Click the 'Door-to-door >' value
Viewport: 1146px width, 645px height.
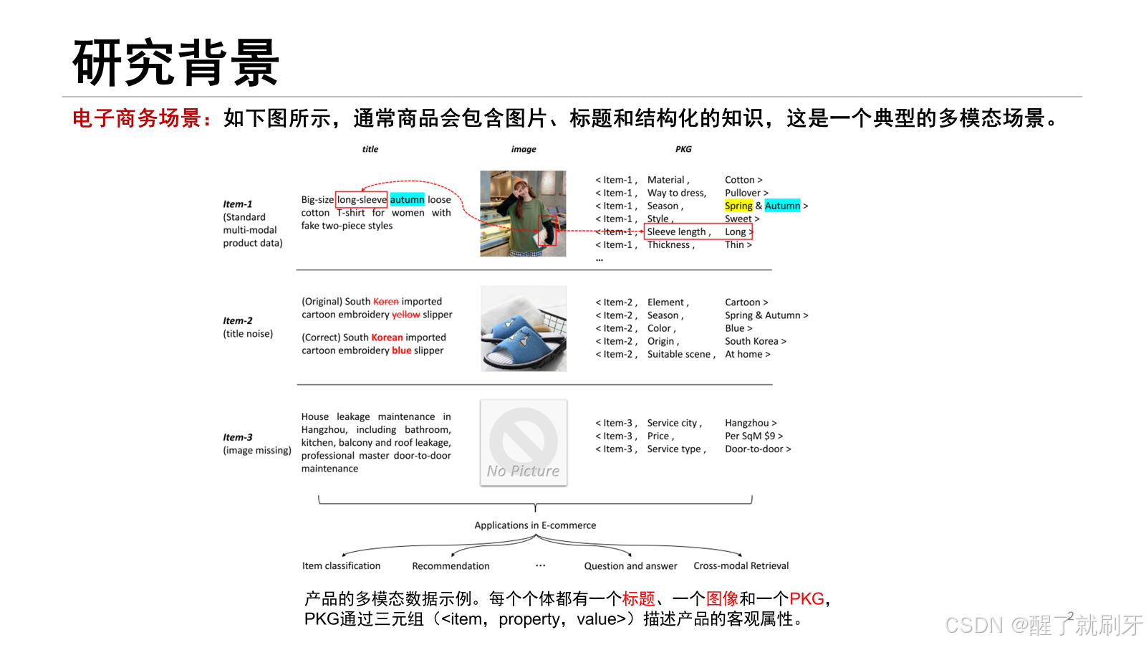[758, 449]
